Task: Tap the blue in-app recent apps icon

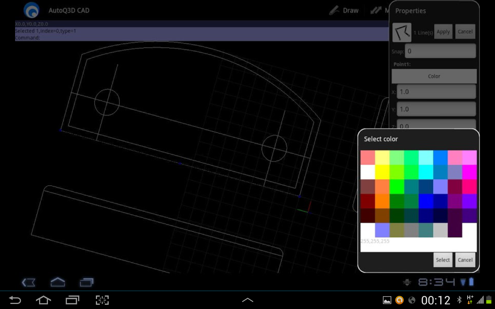Action: 87,283
